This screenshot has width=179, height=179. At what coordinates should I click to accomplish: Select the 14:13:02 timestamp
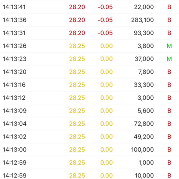point(14,137)
